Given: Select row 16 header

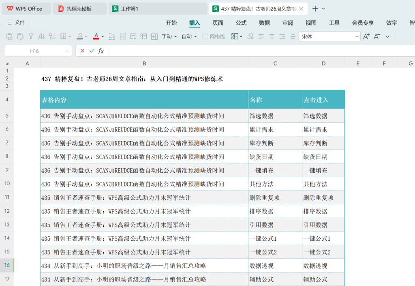Looking at the screenshot, I should click(x=7, y=265).
